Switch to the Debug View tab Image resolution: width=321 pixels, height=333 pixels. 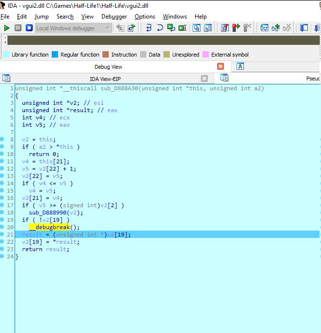click(108, 67)
